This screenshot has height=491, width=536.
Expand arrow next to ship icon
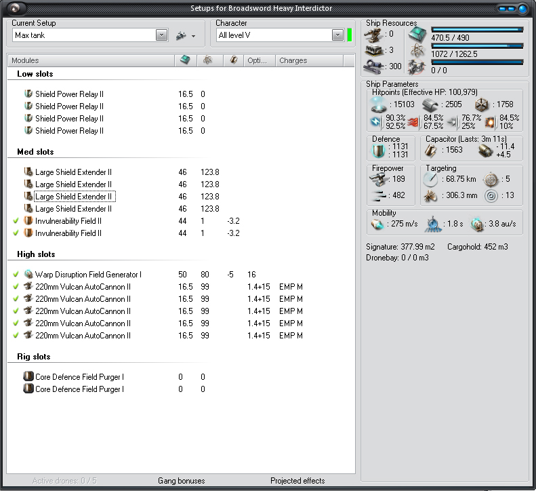194,36
